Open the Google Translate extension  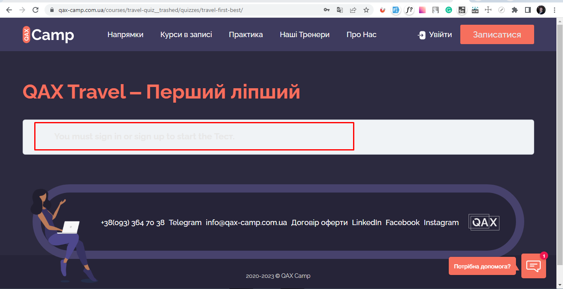pos(339,9)
